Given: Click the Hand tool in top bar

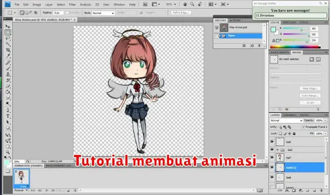Looking at the screenshot, I should 185,4.
